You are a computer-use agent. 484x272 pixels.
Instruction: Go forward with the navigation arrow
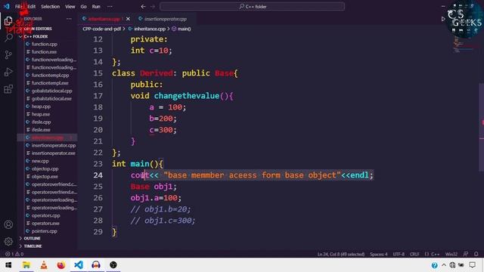pyautogui.click(x=153, y=7)
